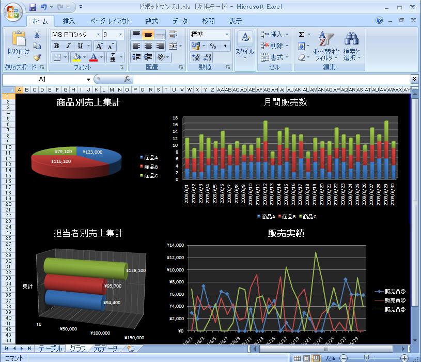This screenshot has width=421, height=362.
Task: Align text to the left
Action: click(x=136, y=46)
